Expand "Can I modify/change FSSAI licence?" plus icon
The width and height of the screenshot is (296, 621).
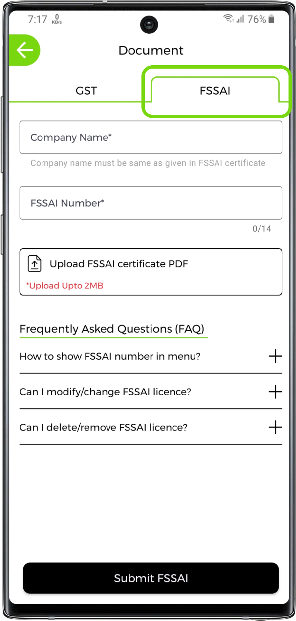(275, 391)
